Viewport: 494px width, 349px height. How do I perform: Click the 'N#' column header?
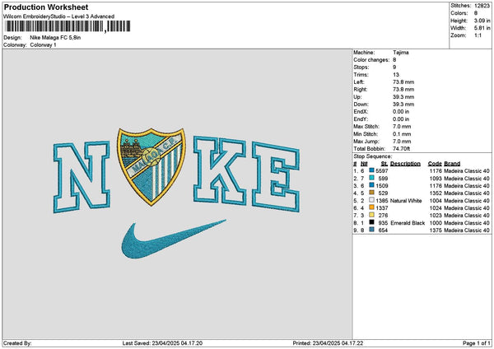[364, 164]
